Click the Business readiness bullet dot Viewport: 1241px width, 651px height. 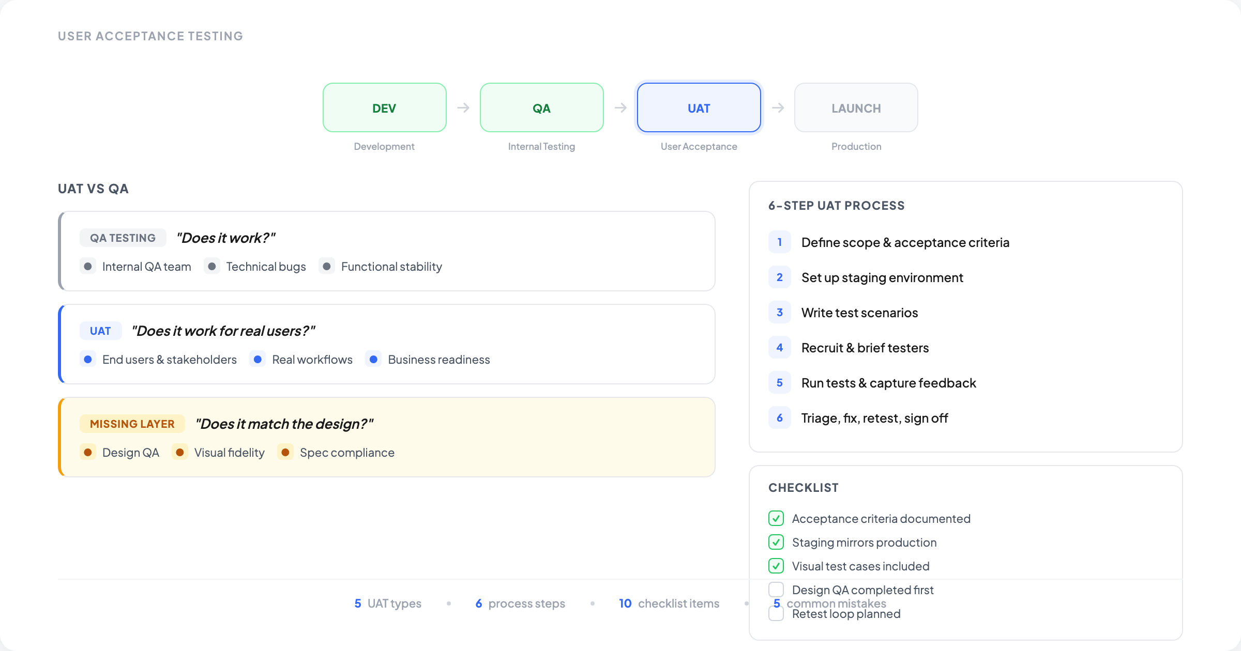pos(373,359)
